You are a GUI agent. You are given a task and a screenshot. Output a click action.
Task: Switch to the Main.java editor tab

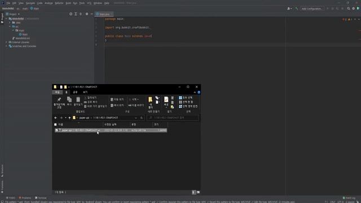(104, 14)
